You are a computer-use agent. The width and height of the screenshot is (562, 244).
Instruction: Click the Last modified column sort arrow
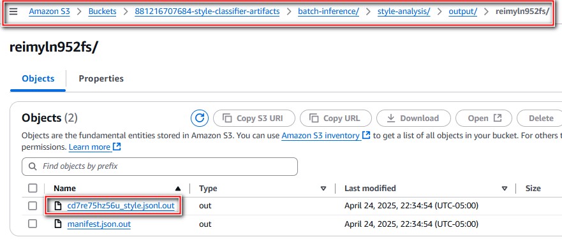(x=505, y=189)
